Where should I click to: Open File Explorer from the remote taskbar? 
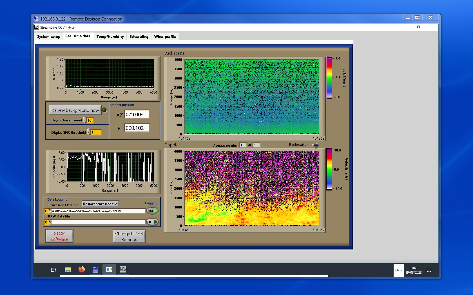68,270
